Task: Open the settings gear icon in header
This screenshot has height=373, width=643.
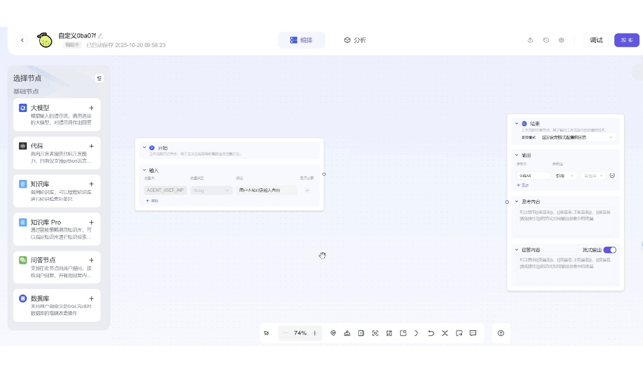Action: pyautogui.click(x=561, y=41)
